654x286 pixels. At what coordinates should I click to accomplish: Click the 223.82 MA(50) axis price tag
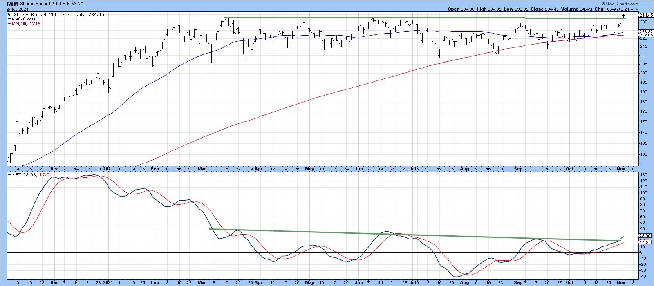[x=645, y=32]
